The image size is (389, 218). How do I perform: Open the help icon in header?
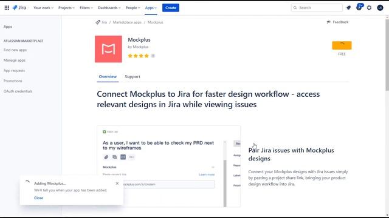pos(359,7)
